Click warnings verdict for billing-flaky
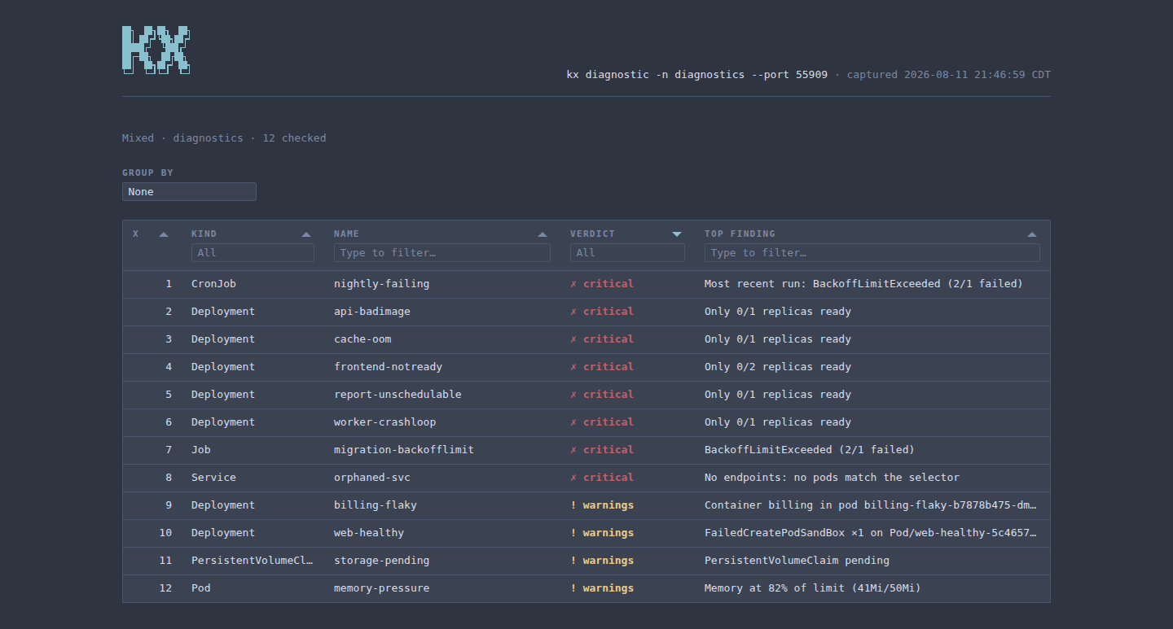1173x629 pixels. point(602,505)
